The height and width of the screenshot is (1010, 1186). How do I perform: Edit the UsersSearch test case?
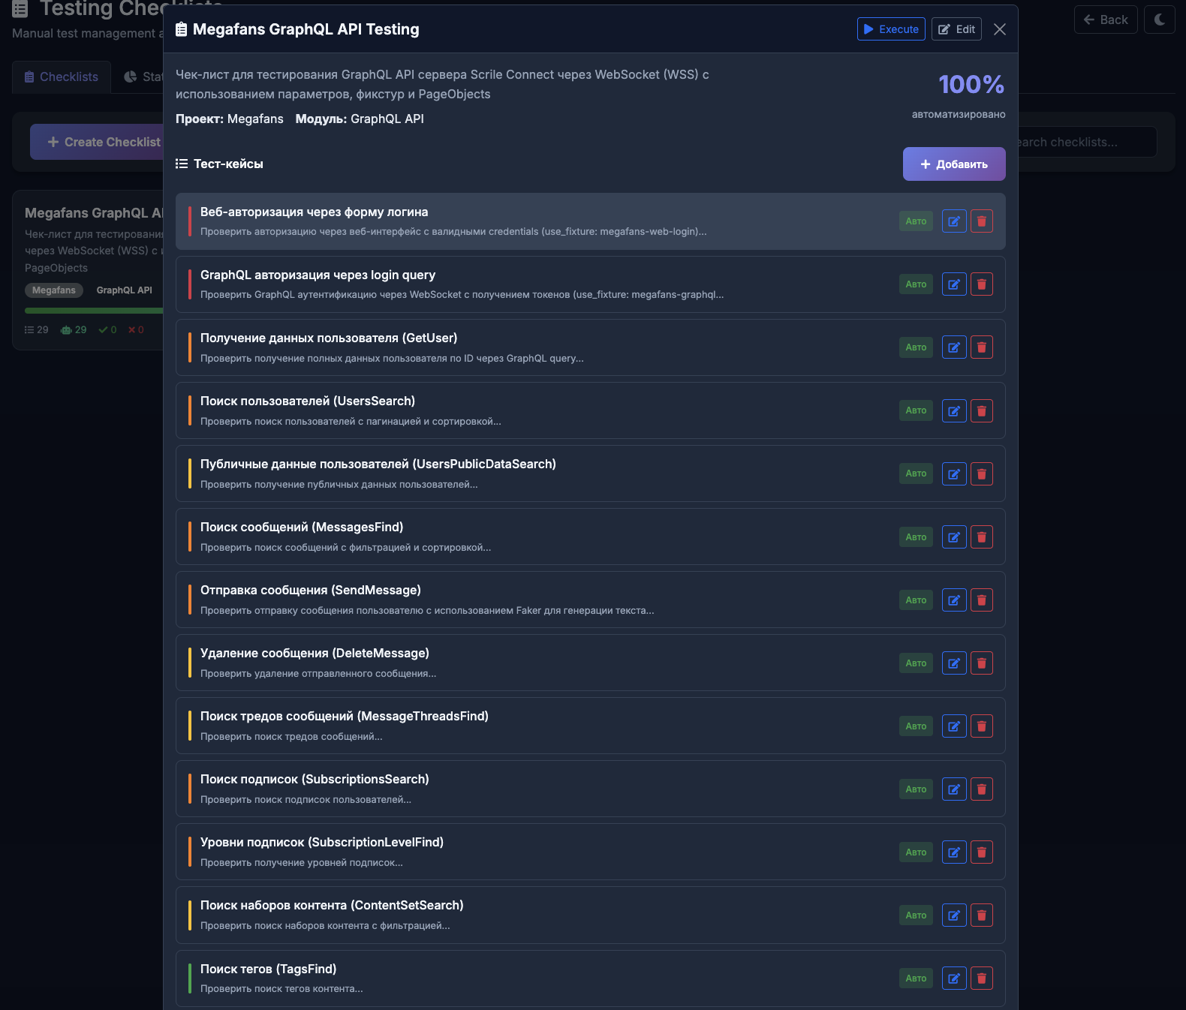pos(954,410)
